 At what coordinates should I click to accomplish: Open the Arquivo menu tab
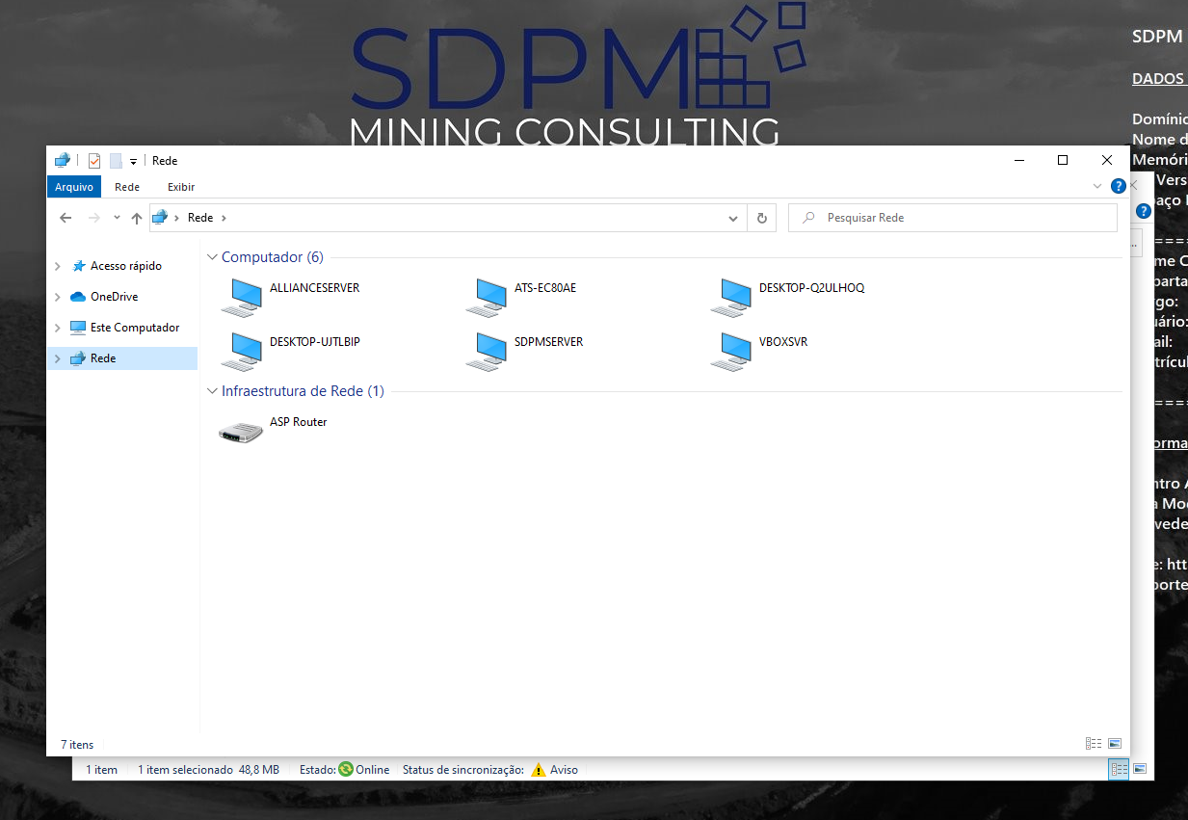(x=74, y=187)
